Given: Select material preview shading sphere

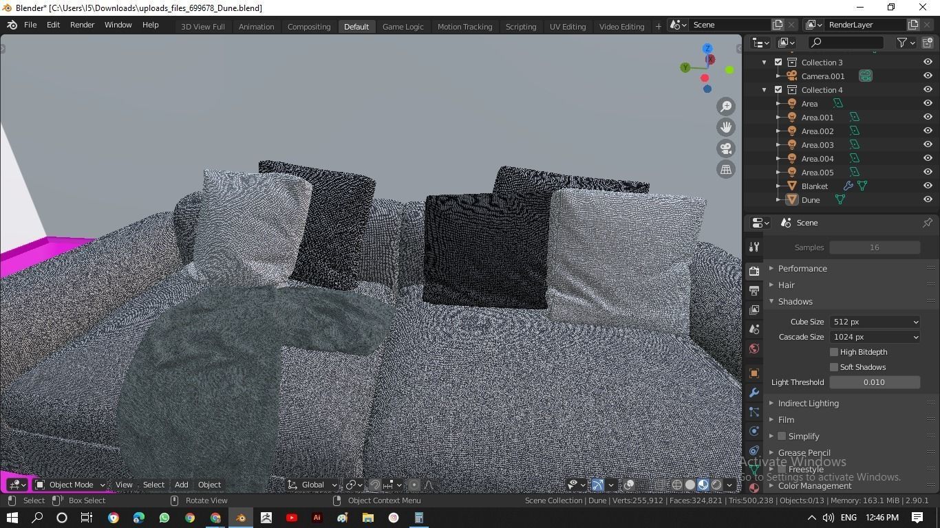Looking at the screenshot, I should coord(703,485).
